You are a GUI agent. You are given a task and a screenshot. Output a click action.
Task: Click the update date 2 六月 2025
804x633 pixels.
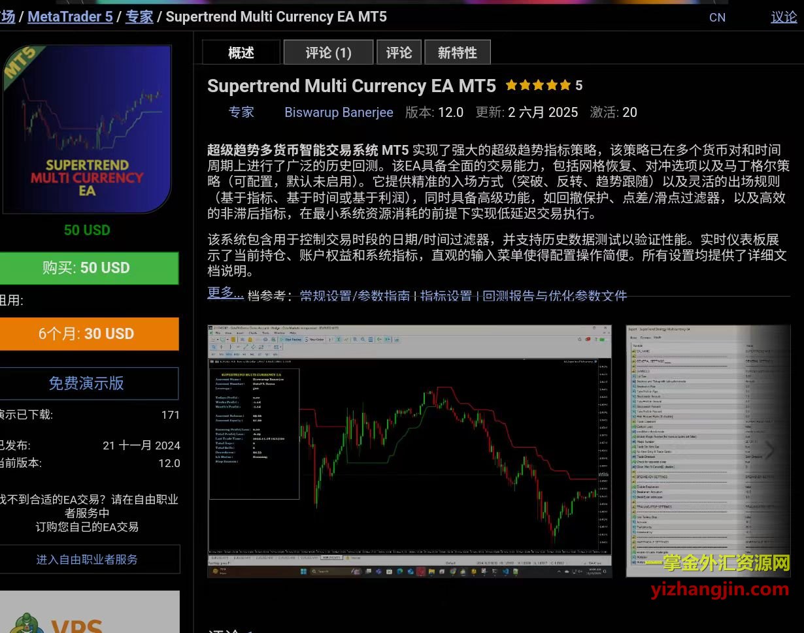coord(543,112)
